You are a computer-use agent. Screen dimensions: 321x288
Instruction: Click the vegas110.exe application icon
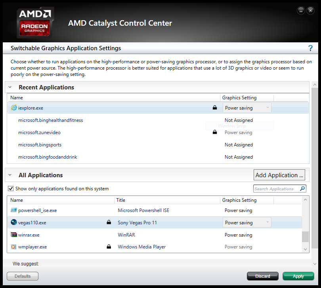(14, 223)
